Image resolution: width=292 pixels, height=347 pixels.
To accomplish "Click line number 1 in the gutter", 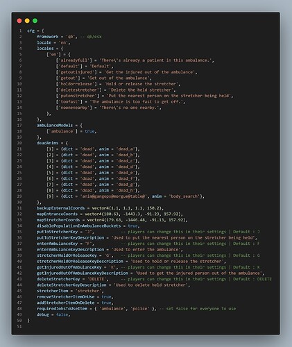I will click(x=20, y=31).
